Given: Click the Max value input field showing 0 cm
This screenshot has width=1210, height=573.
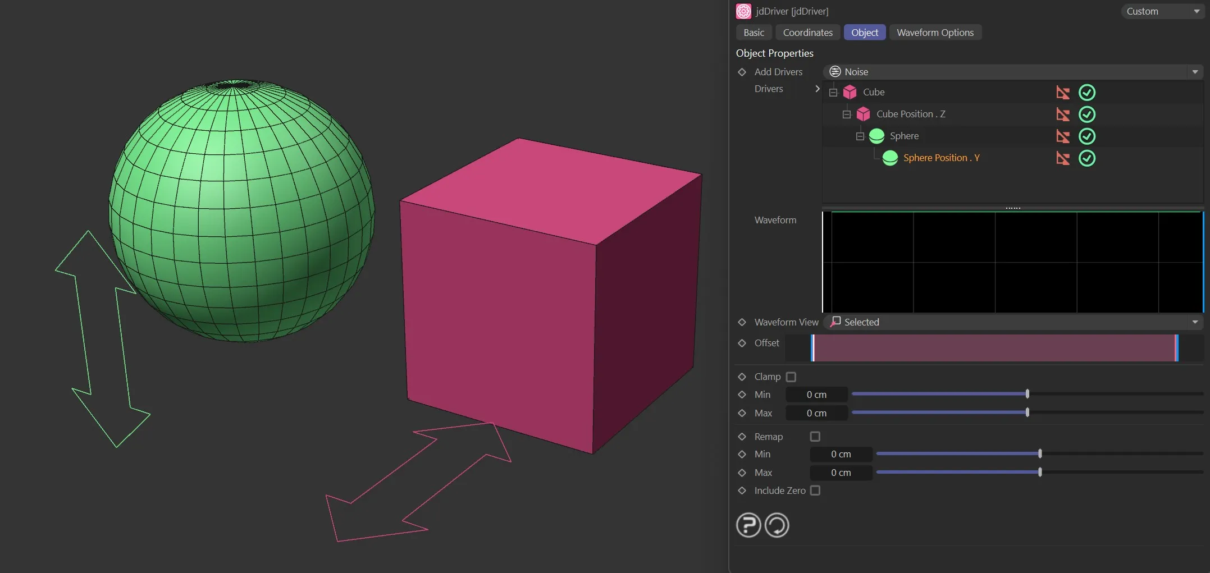Looking at the screenshot, I should [x=817, y=413].
